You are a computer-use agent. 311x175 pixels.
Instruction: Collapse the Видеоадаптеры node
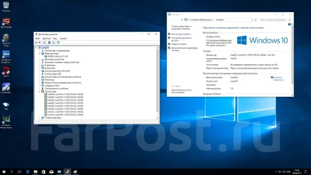coord(39,53)
